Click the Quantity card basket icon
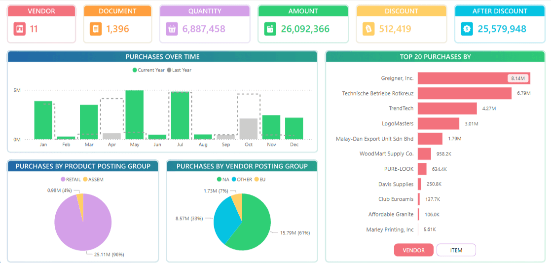The width and height of the screenshot is (551, 263). coord(172,29)
